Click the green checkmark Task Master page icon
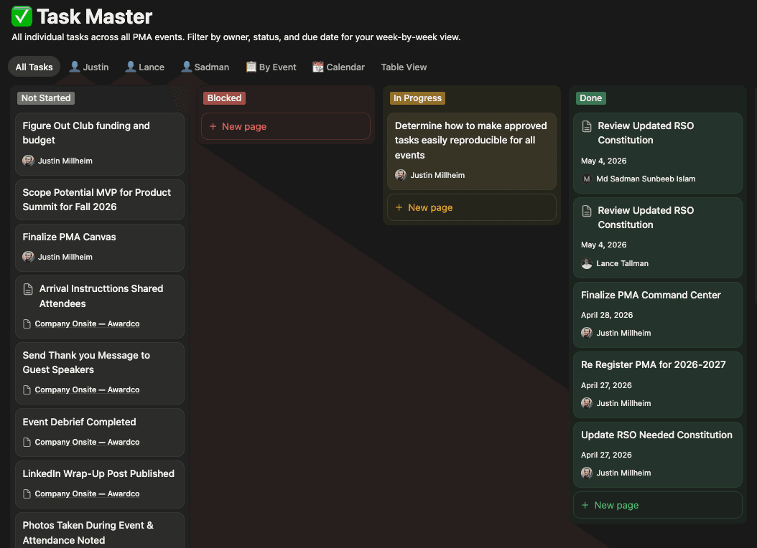Viewport: 757px width, 548px height. 22,16
